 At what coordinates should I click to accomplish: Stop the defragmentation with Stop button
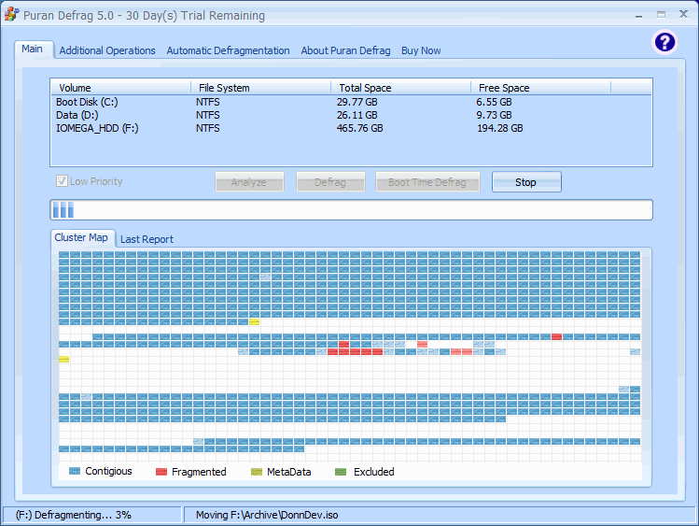point(526,182)
